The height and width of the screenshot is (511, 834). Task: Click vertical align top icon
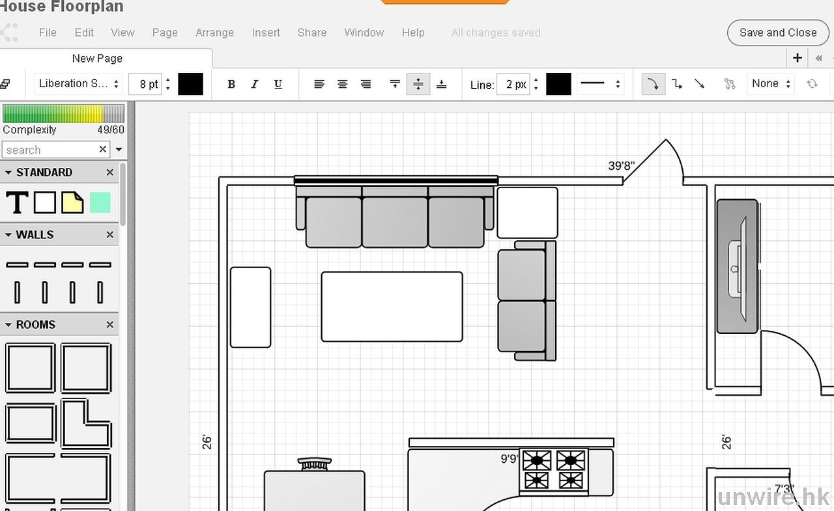pyautogui.click(x=395, y=84)
